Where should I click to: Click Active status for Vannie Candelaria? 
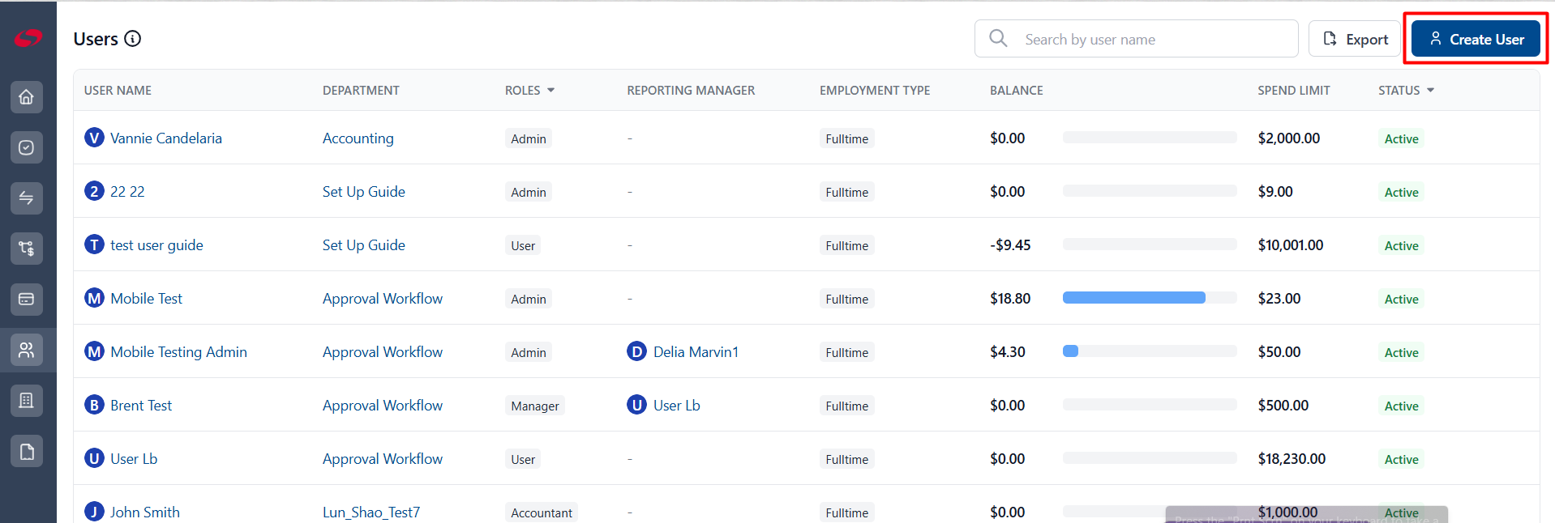(1401, 138)
